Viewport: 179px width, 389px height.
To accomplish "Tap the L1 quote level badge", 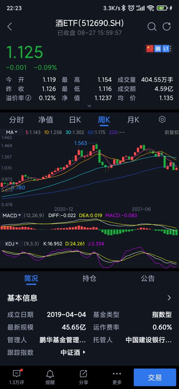I will [x=165, y=49].
